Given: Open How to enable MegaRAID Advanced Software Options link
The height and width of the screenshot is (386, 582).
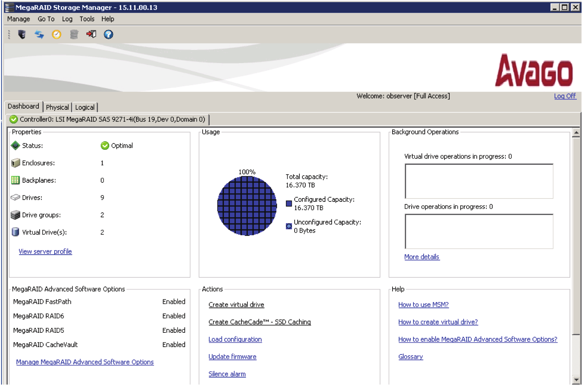Looking at the screenshot, I should [x=478, y=339].
